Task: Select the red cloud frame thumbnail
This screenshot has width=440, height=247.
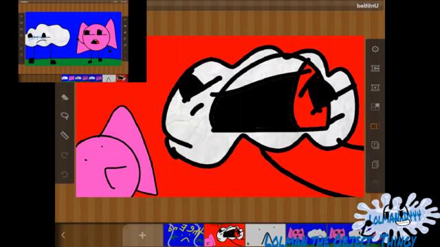Action: [x=225, y=235]
